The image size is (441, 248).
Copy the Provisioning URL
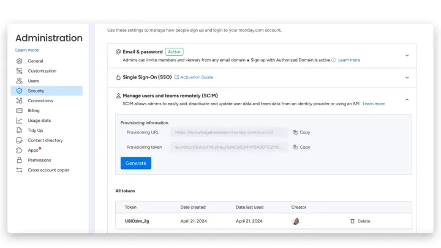(x=301, y=132)
